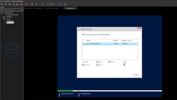177x100 pixels.
Task: Close the My Computer tab
Action: (45, 8)
